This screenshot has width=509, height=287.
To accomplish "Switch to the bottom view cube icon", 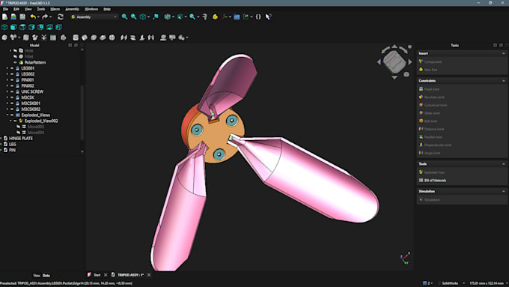I will (49, 27).
